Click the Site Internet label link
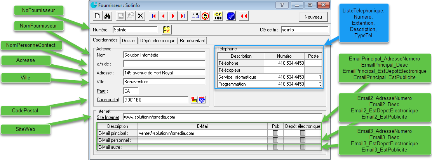Screen dimensions: 432x160 click(108, 117)
